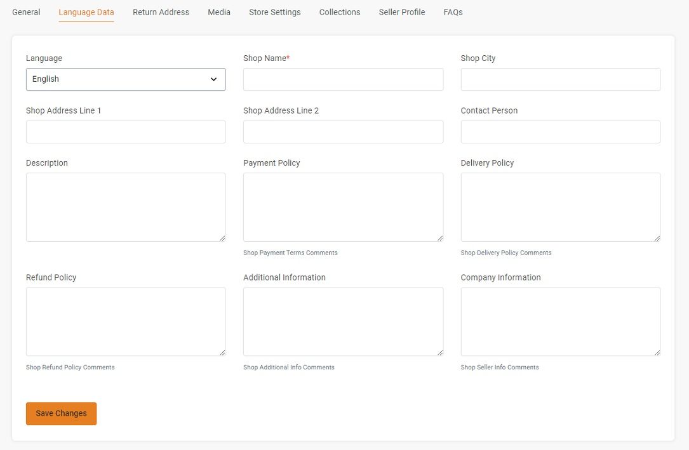Grab the Delivery Policy resize handle
Image resolution: width=689 pixels, height=450 pixels.
click(657, 238)
